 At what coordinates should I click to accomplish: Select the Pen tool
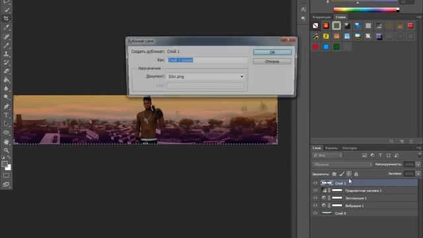pos(7,106)
